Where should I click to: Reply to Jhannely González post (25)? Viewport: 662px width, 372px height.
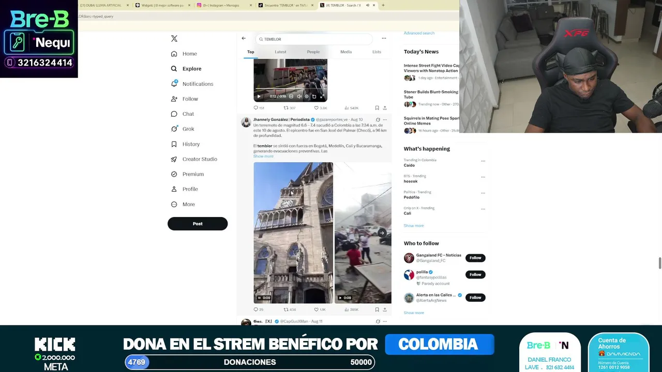coord(258,309)
